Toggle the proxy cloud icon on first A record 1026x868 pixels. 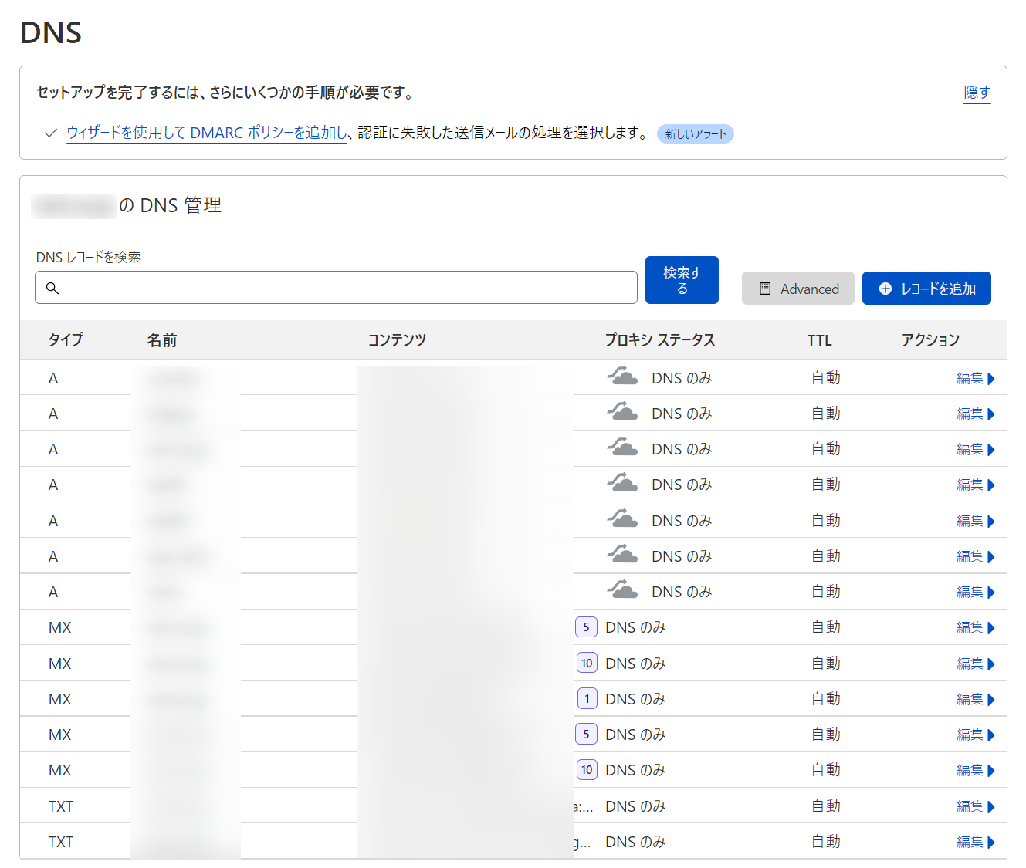click(622, 377)
